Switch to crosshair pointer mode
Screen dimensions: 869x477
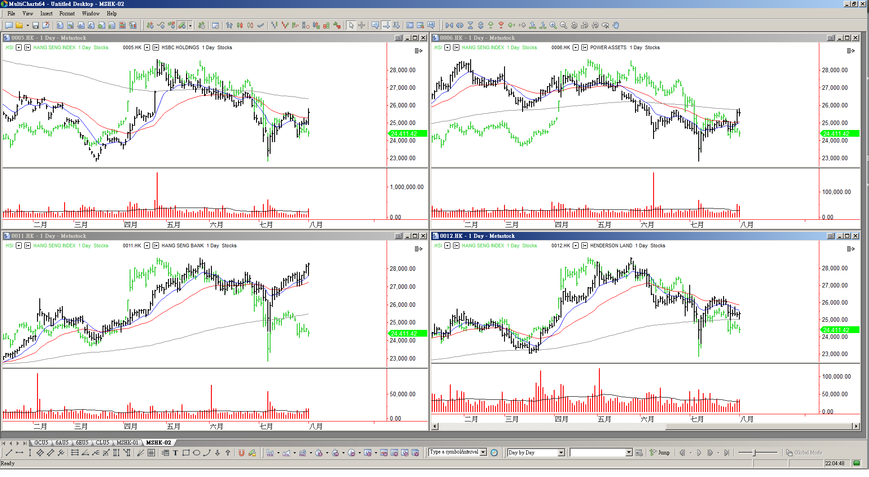361,25
